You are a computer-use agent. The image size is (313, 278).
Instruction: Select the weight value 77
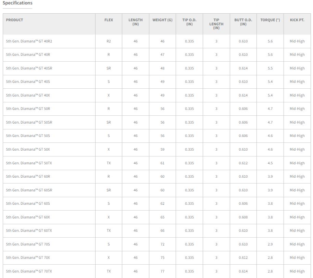[x=162, y=271]
